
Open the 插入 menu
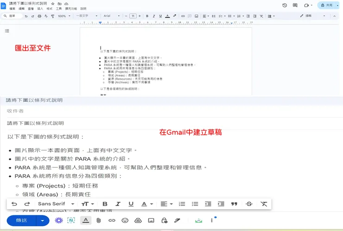tap(40, 9)
